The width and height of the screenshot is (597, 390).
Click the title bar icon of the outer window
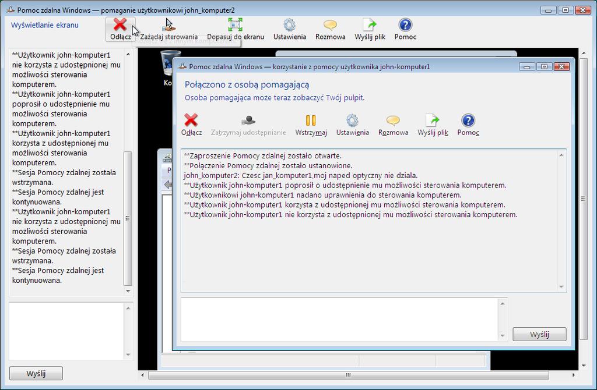click(x=10, y=10)
